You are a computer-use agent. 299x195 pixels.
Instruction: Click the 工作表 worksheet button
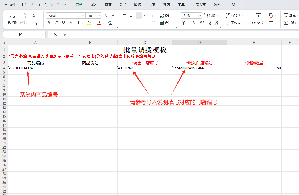(234, 23)
